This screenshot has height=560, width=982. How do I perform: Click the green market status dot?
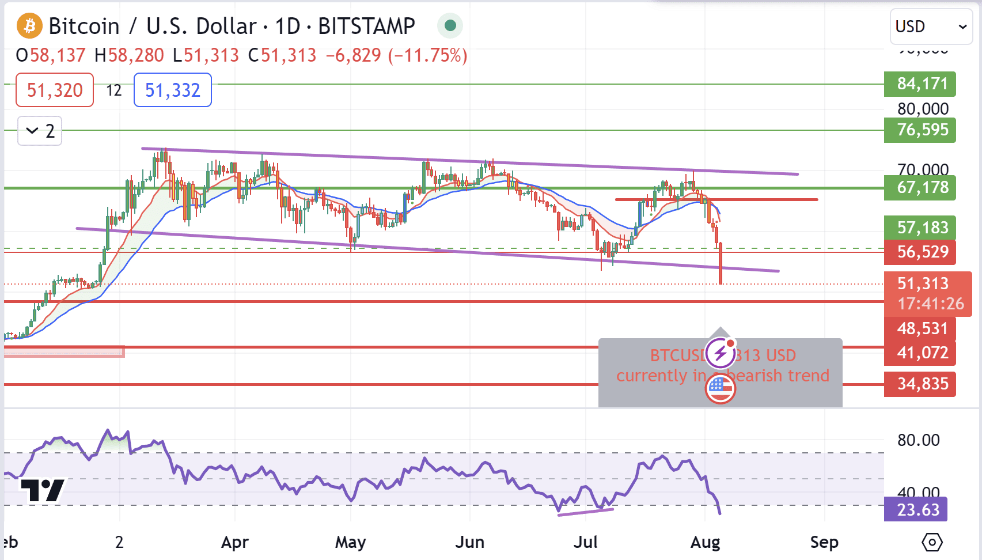450,25
